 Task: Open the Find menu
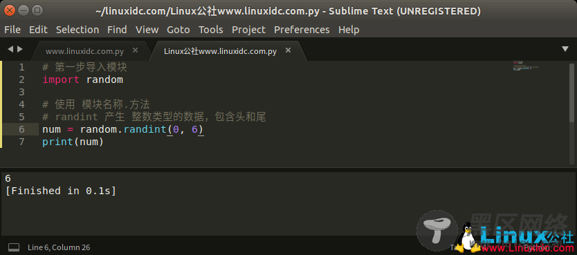point(117,30)
